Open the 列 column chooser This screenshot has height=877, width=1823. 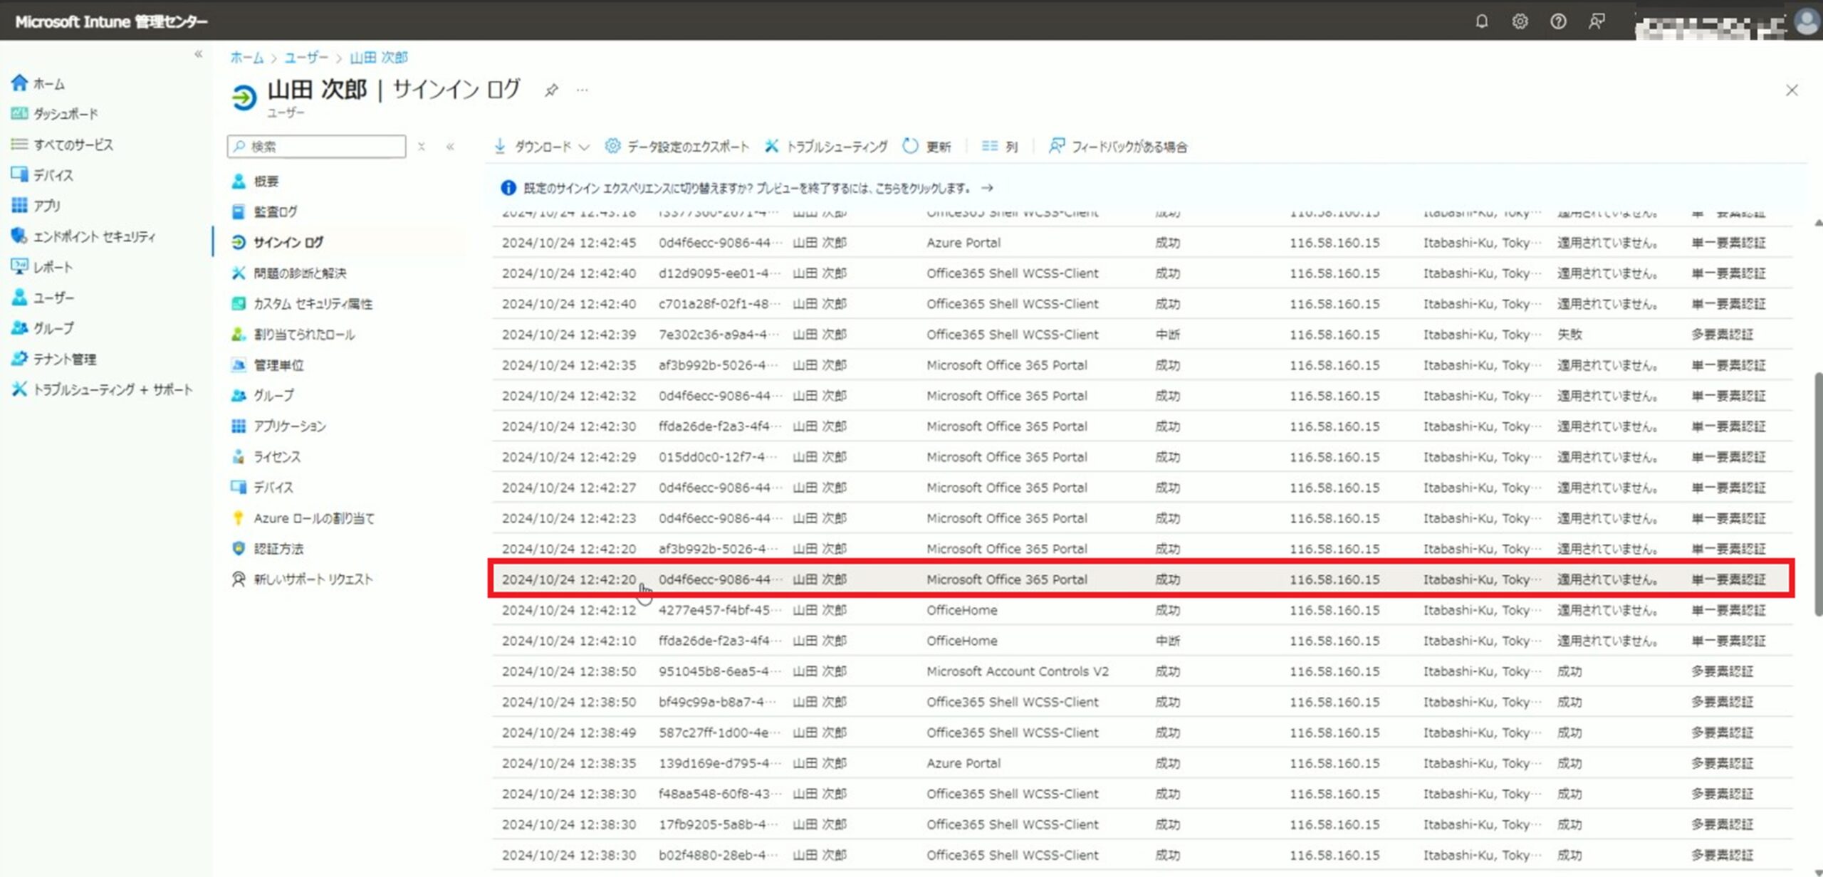tap(1000, 147)
